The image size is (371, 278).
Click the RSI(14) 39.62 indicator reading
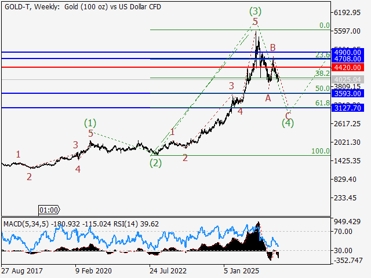[x=136, y=224]
